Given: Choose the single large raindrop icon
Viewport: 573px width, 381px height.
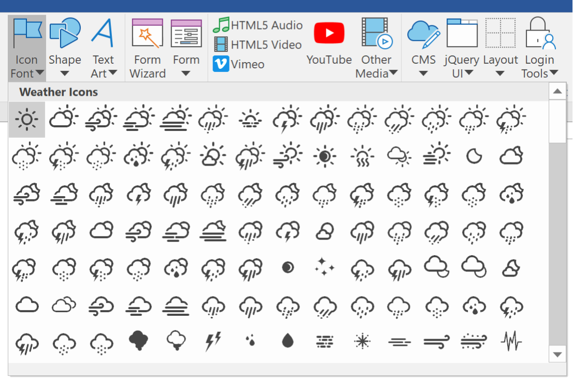Looking at the screenshot, I should click(288, 341).
